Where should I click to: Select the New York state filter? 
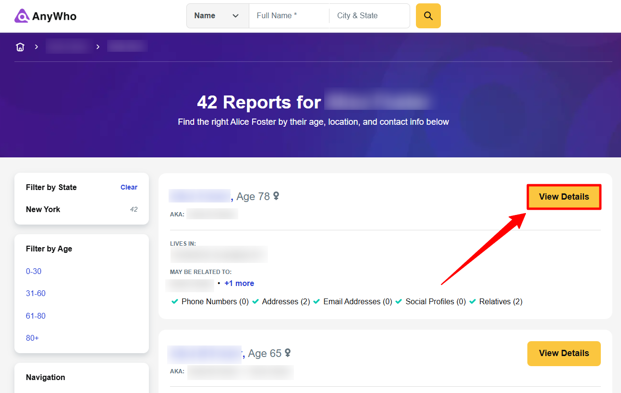(43, 209)
